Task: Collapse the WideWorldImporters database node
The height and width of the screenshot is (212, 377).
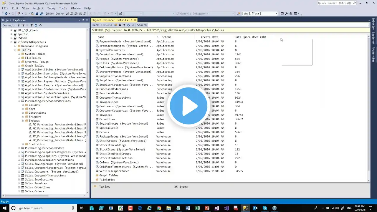Action: (x=11, y=42)
